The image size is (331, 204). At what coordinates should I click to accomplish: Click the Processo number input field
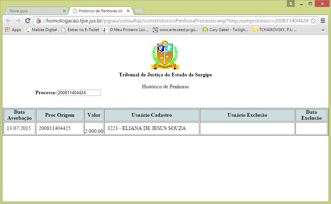click(x=79, y=93)
